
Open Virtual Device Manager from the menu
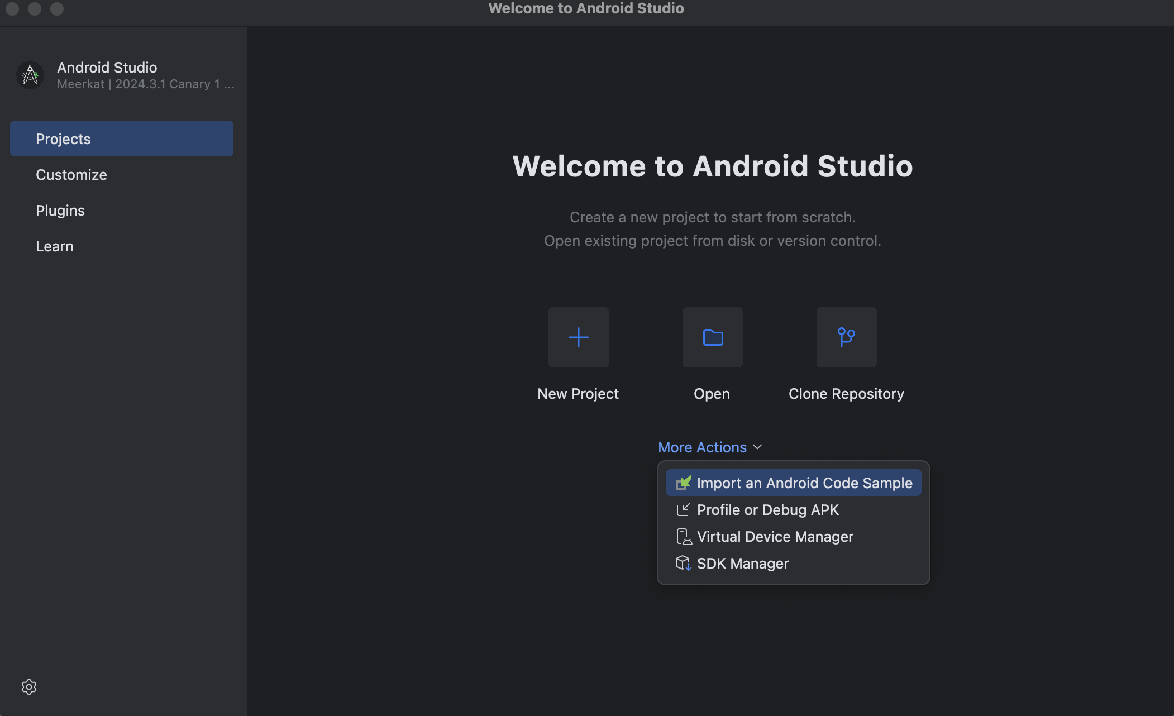[775, 537]
